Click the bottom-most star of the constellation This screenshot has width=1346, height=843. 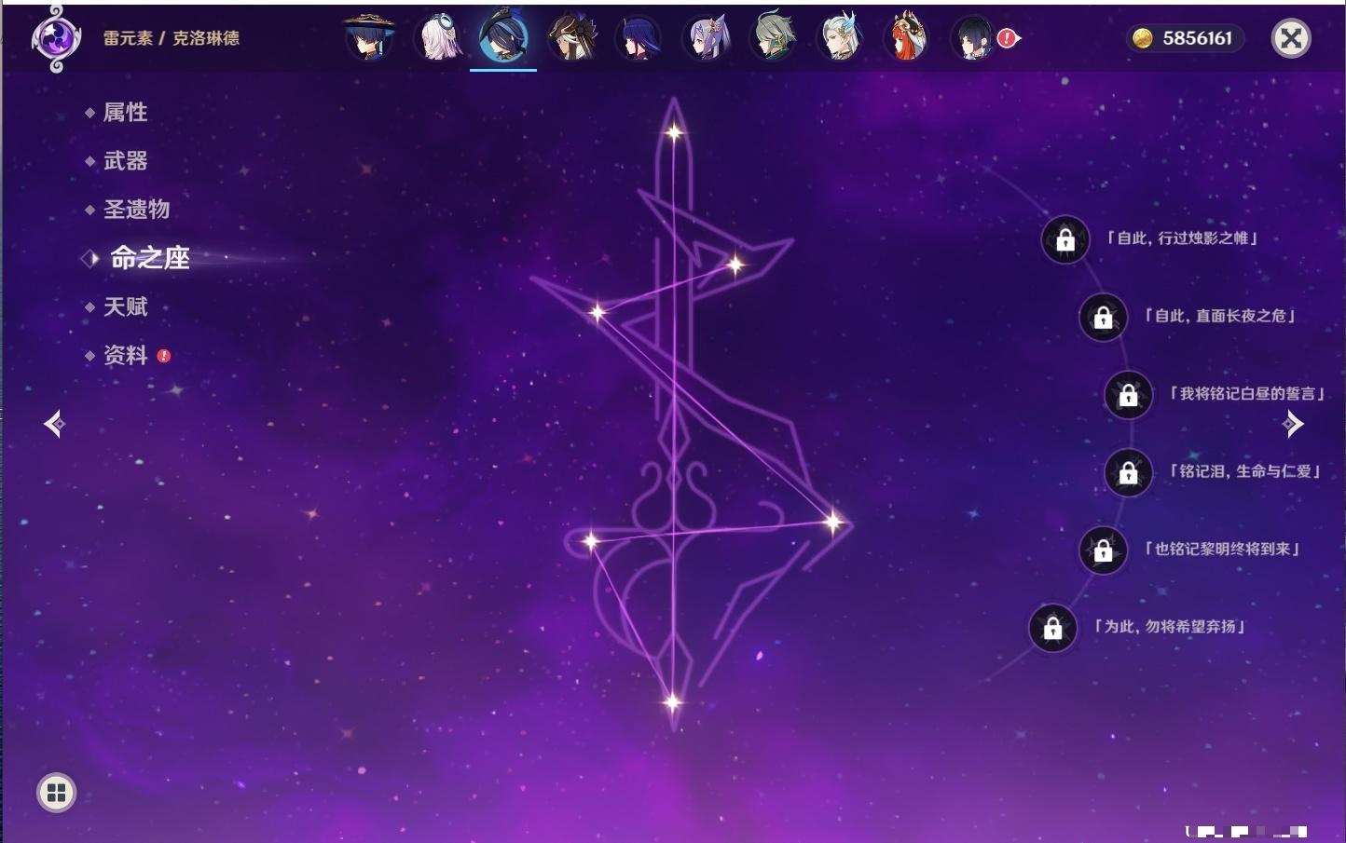click(672, 702)
